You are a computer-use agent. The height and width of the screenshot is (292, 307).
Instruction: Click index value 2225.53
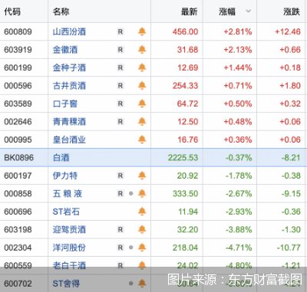click(183, 158)
